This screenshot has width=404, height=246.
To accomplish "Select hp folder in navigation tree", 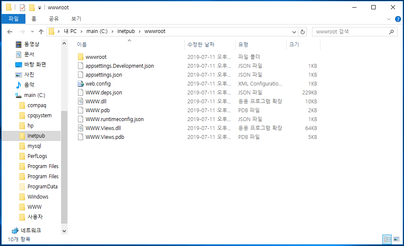I will (31, 126).
